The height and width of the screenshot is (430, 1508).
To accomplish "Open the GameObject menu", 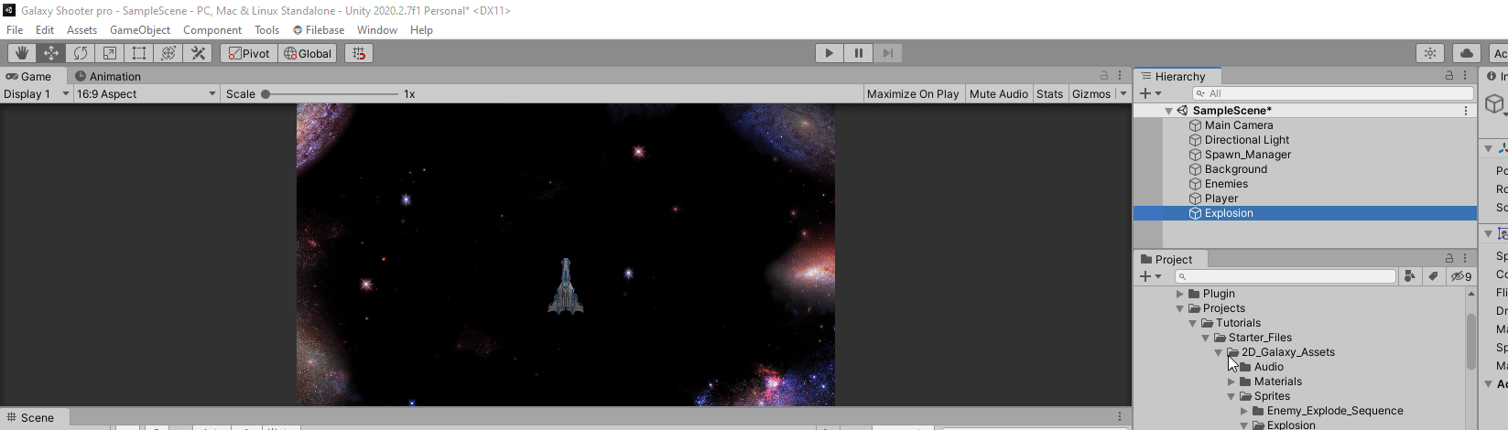I will click(140, 30).
